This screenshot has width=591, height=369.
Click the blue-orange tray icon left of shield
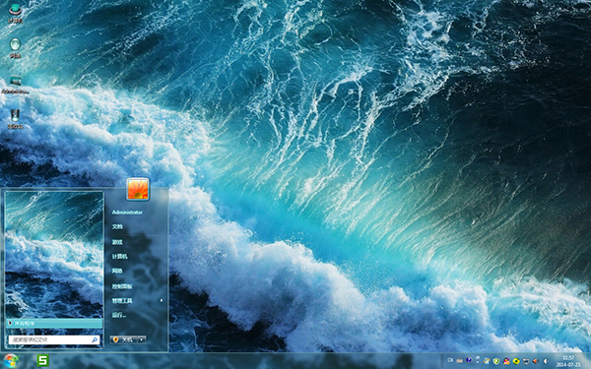point(487,361)
